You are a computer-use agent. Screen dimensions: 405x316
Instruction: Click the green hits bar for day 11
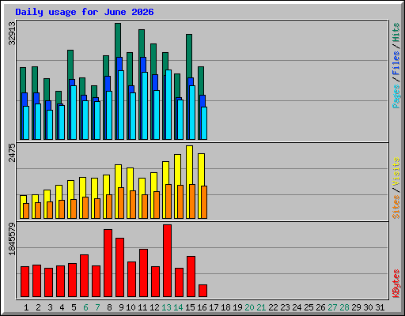(x=142, y=43)
